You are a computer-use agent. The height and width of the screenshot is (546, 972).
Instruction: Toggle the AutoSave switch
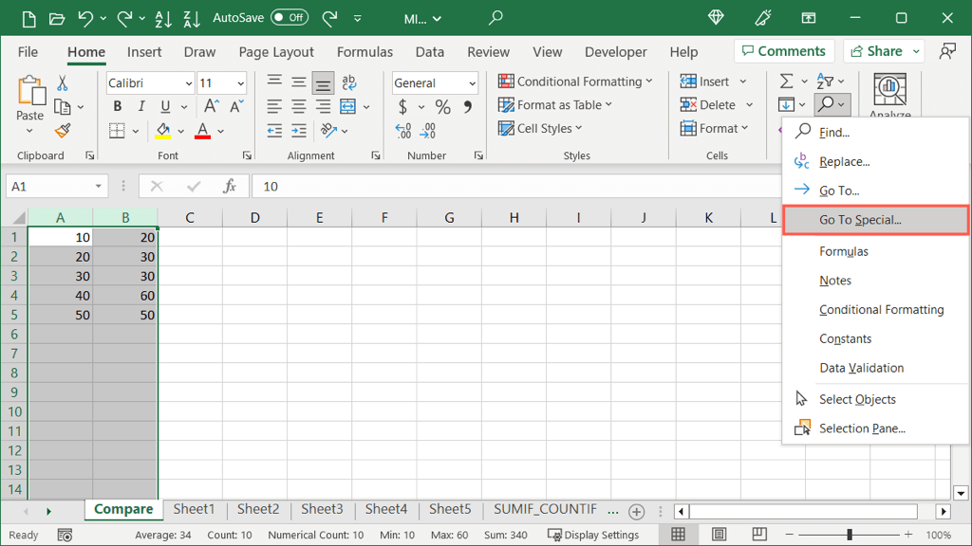click(x=289, y=18)
